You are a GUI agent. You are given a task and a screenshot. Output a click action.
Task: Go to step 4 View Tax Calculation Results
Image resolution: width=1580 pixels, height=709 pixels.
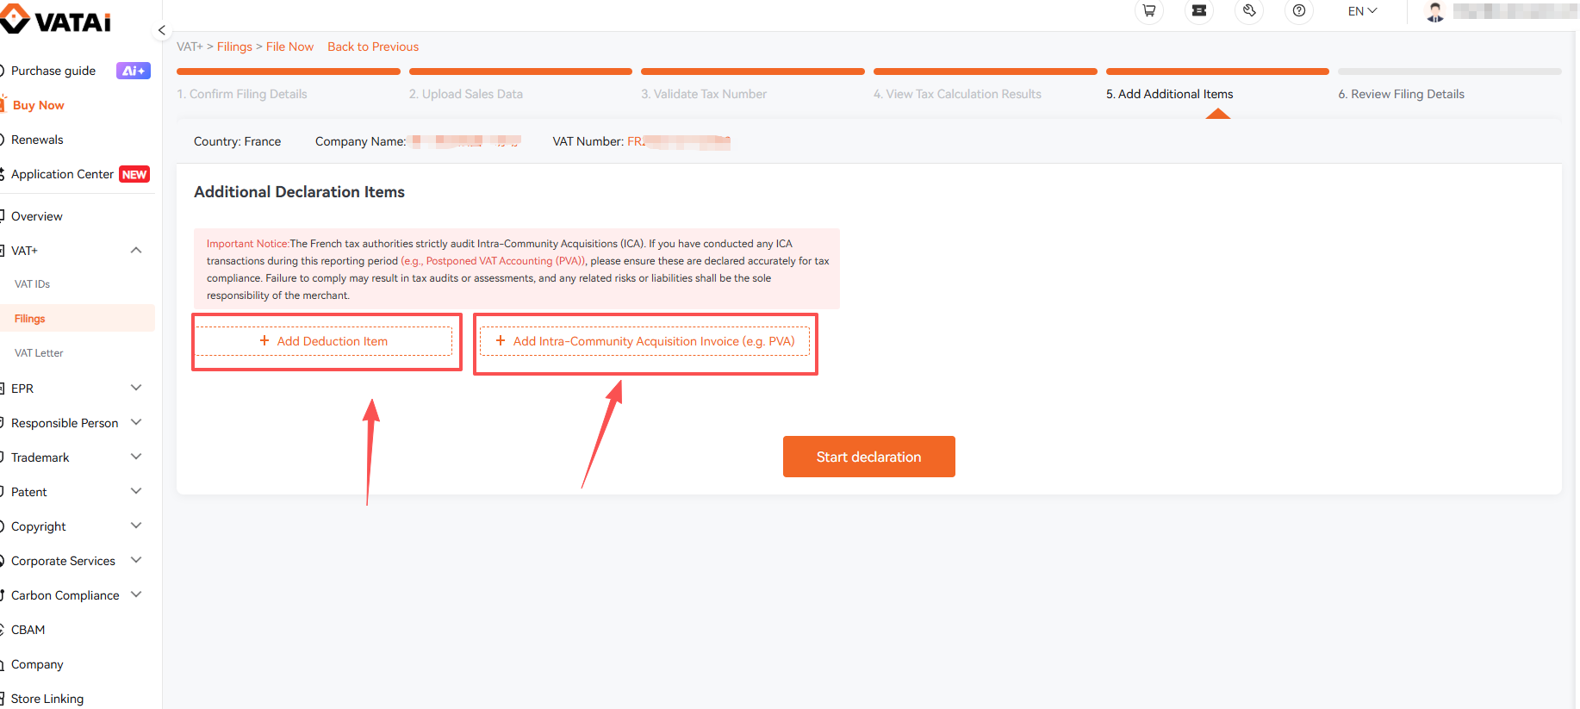point(957,94)
